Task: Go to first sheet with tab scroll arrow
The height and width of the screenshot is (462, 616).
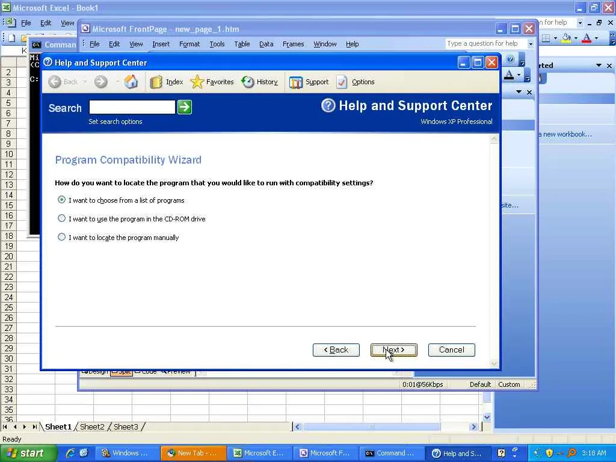Action: [x=5, y=427]
